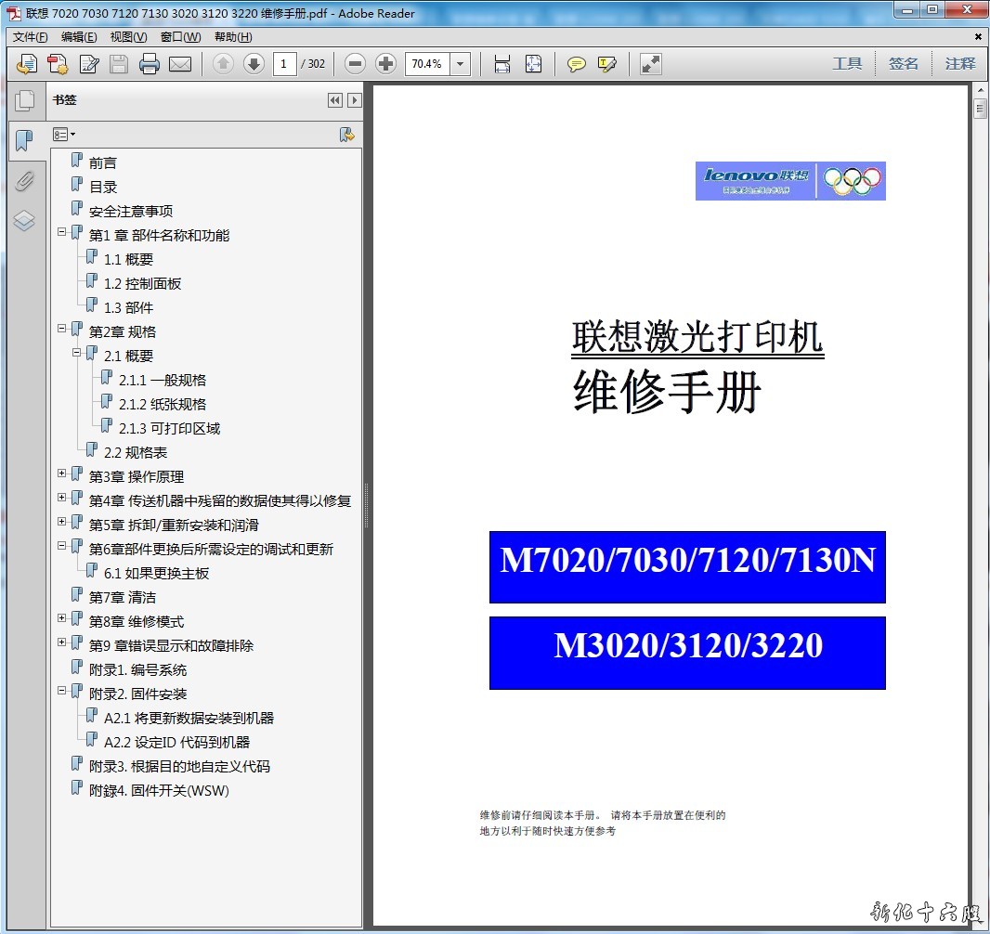Click the page number input field

click(x=284, y=64)
